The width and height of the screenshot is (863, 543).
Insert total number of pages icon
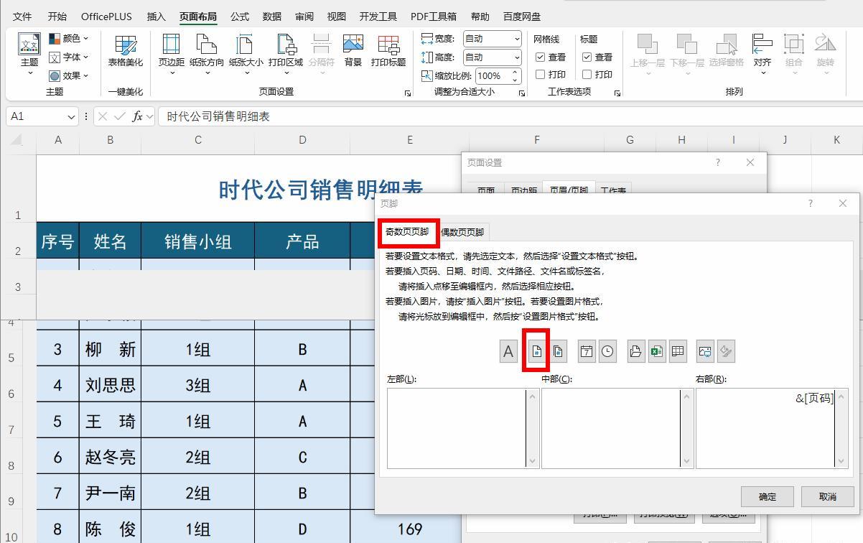click(558, 351)
